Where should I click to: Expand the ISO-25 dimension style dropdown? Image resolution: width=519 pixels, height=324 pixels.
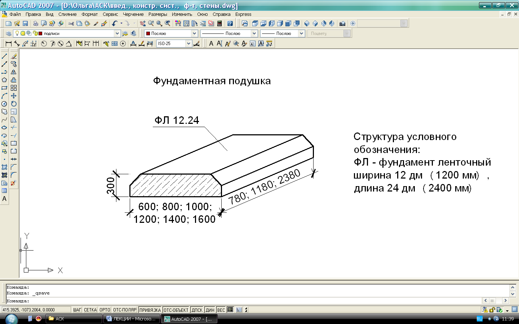(x=188, y=44)
